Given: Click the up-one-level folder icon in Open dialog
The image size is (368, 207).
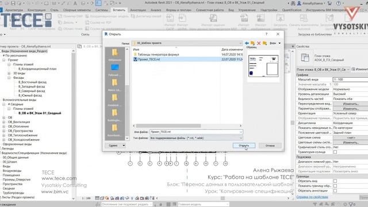Looking at the screenshot, I should (252, 43).
